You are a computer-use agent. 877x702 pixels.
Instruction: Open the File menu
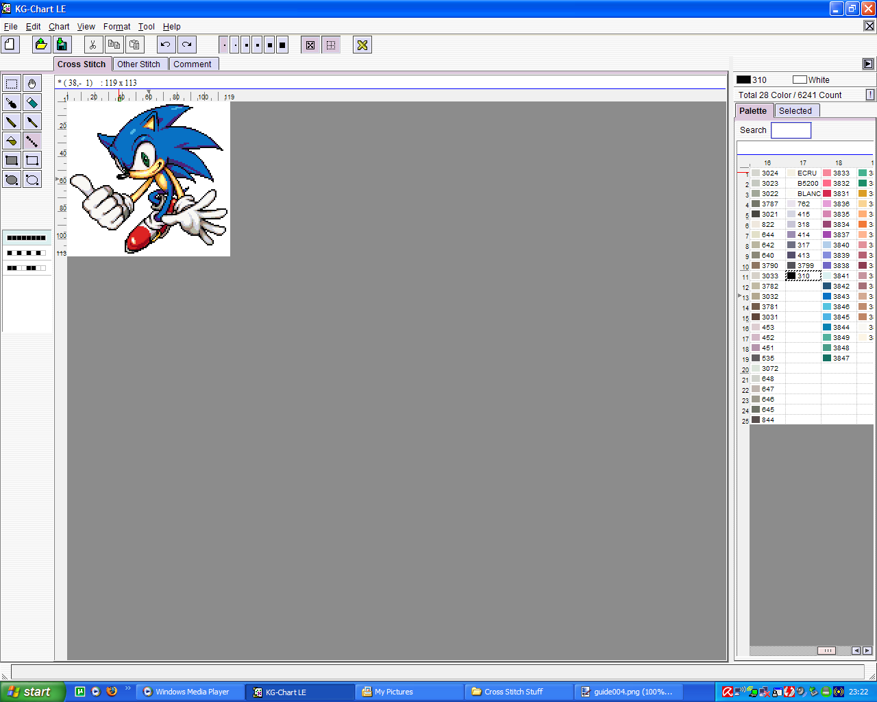click(x=11, y=27)
